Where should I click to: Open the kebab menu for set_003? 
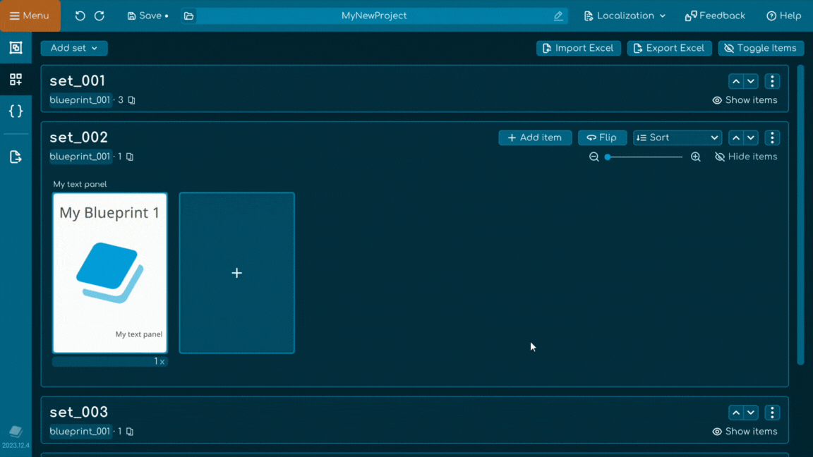(772, 412)
